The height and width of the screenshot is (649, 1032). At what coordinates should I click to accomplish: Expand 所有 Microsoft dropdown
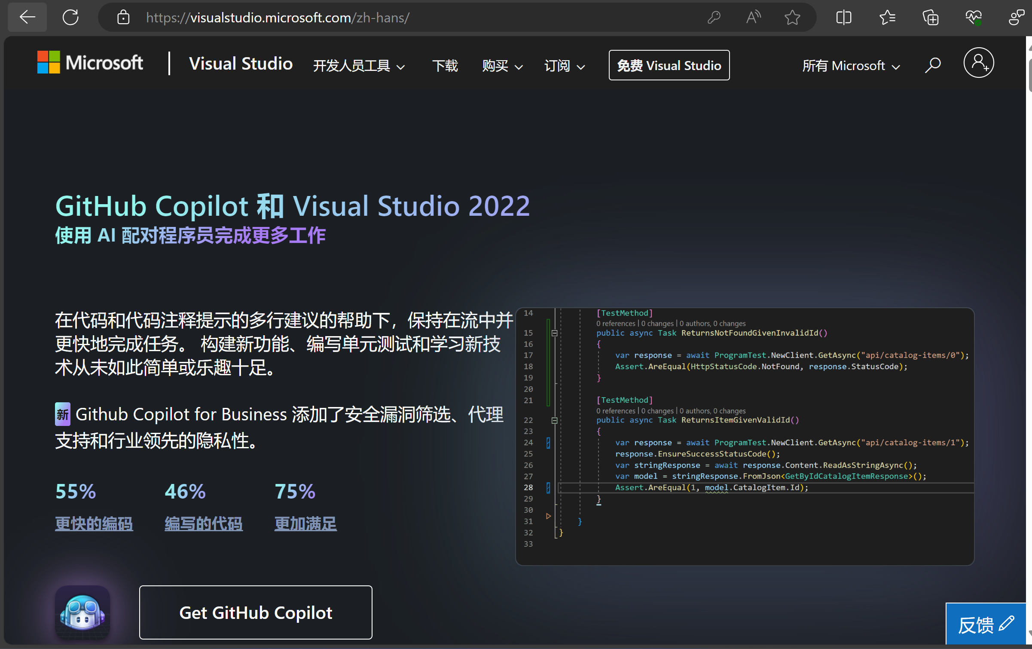[851, 66]
